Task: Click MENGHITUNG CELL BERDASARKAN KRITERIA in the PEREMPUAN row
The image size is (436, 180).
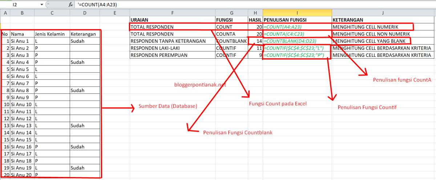Action: [383, 55]
